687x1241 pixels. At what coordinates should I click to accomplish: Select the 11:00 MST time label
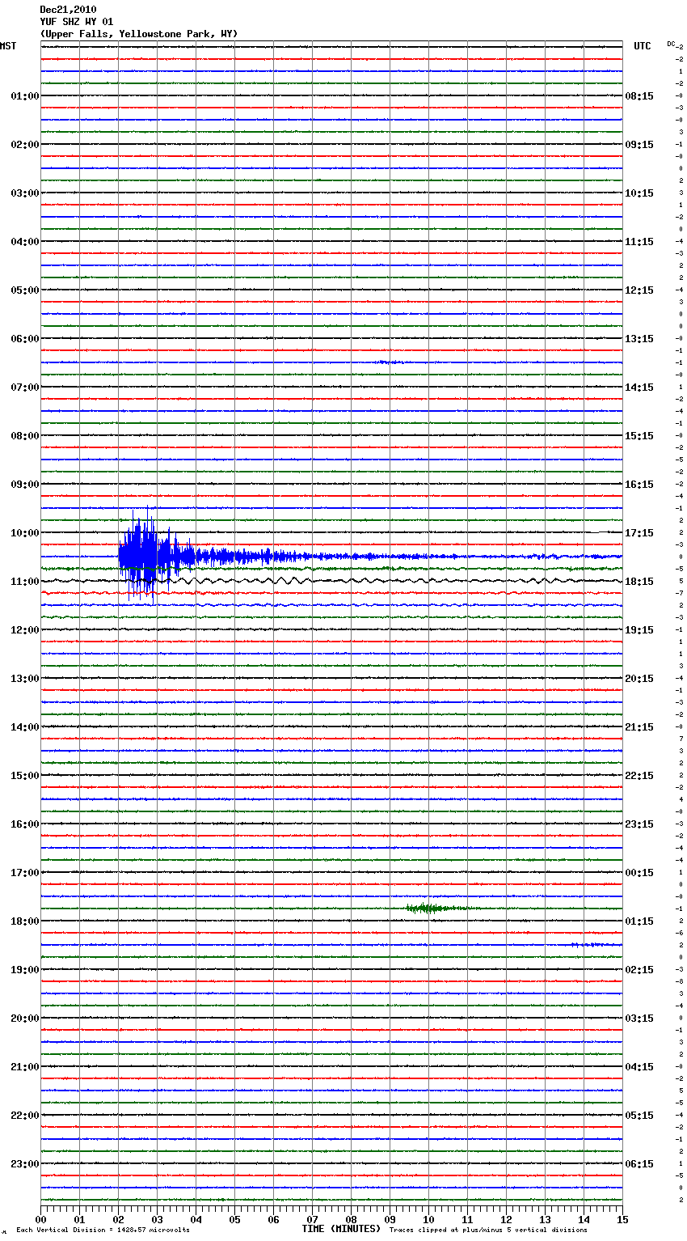click(x=24, y=582)
